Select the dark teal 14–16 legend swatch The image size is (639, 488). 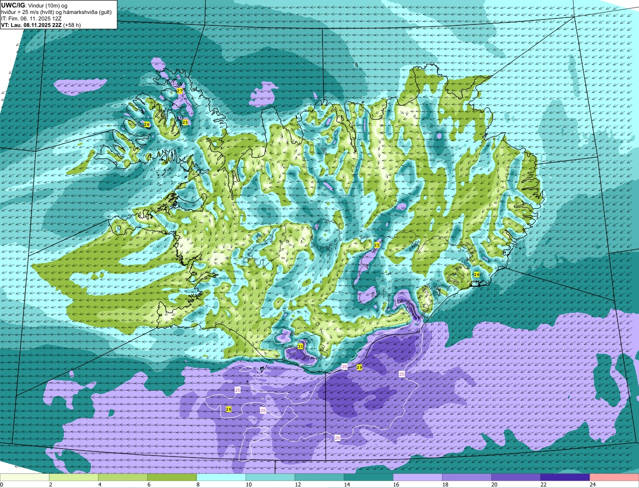[x=369, y=477]
